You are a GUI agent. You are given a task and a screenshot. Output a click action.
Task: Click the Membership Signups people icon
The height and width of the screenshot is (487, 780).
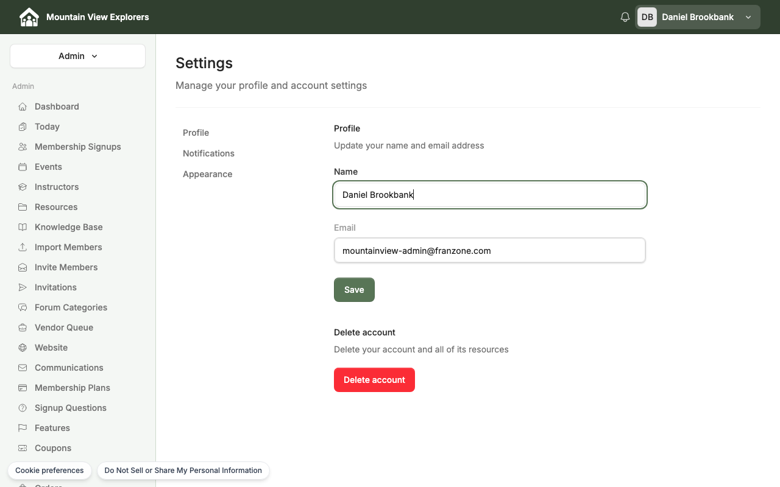[23, 147]
